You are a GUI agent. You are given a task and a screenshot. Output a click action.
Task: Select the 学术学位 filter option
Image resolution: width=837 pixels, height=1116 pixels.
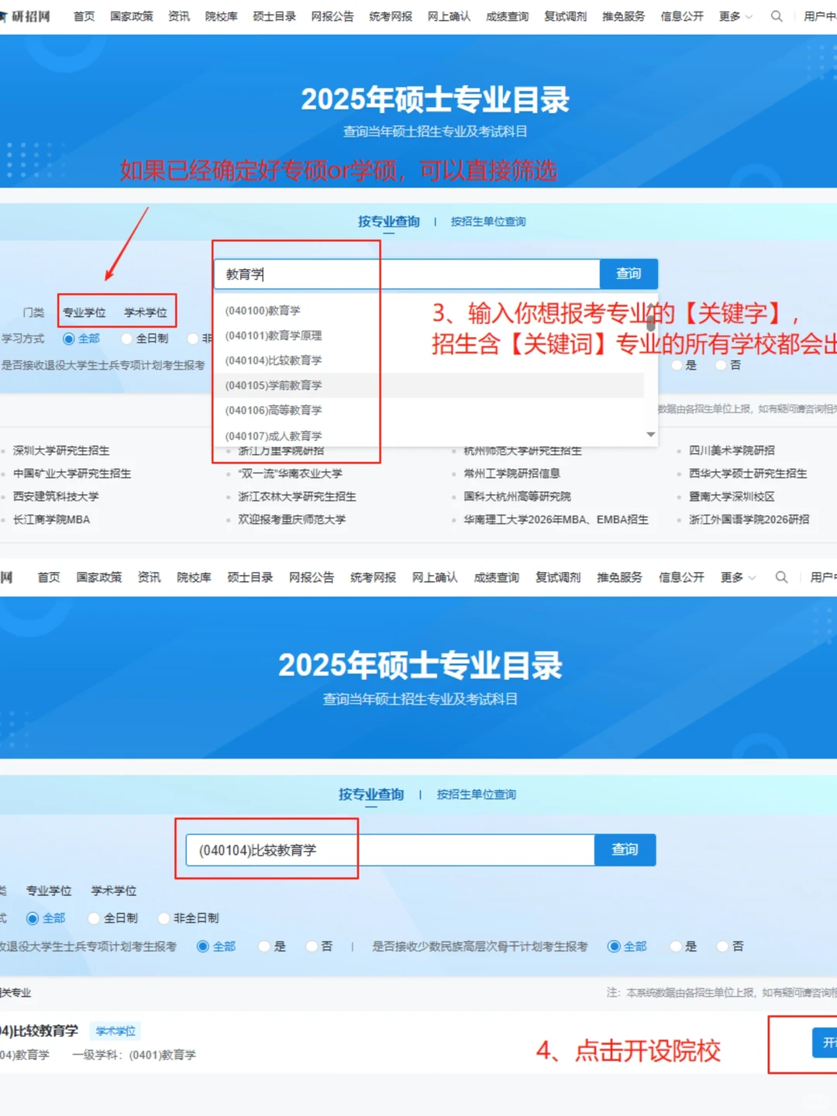(x=144, y=312)
